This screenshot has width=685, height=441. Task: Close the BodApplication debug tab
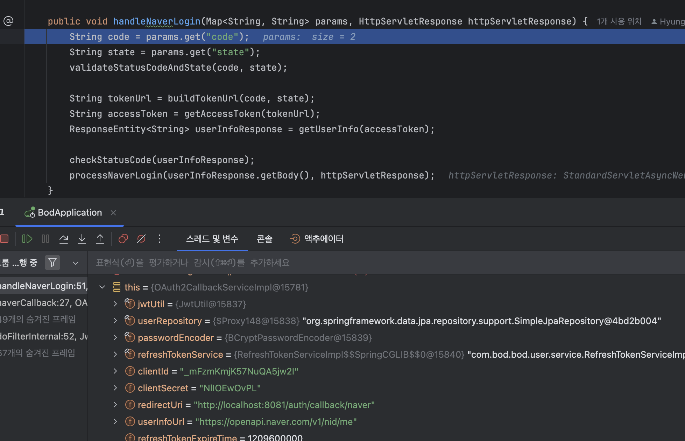click(x=113, y=213)
